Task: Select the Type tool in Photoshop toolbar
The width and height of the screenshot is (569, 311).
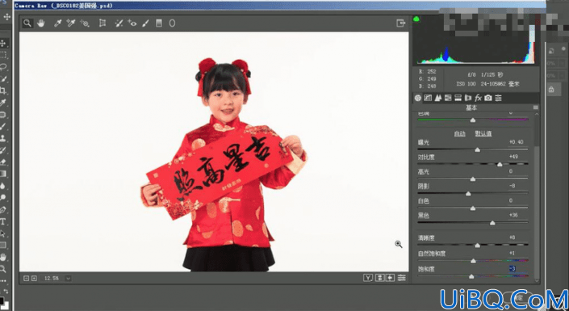Action: coord(3,221)
